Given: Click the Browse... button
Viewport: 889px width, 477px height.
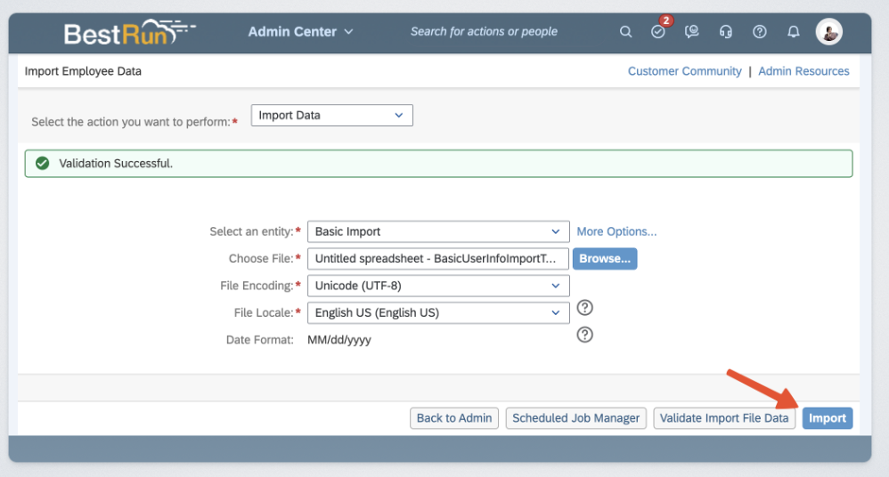Looking at the screenshot, I should [x=604, y=259].
